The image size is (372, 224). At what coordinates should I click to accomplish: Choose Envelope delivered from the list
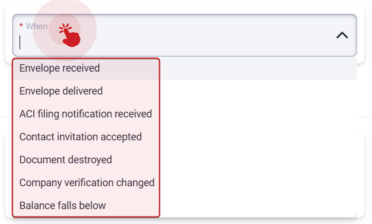tap(86, 91)
